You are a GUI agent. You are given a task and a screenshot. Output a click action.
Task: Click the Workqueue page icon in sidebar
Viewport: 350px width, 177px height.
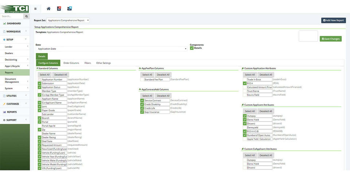(x=4, y=32)
